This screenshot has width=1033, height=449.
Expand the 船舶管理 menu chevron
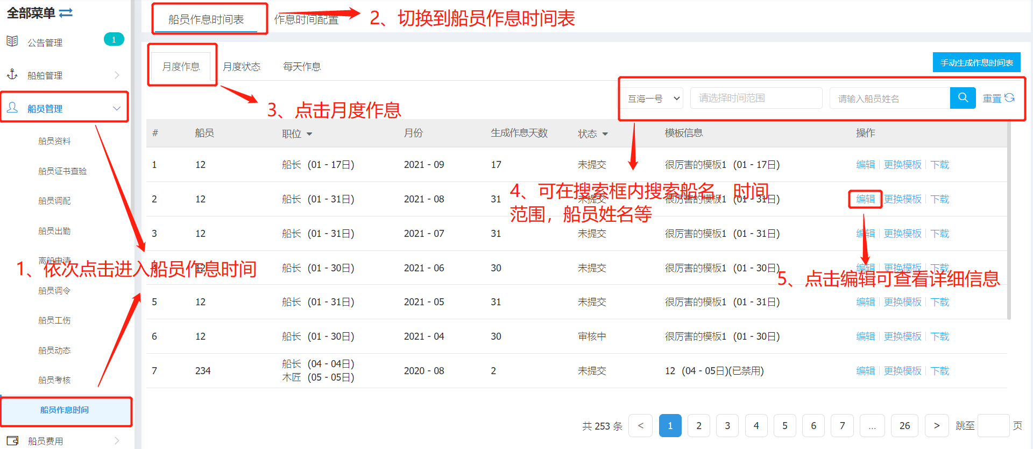(117, 75)
